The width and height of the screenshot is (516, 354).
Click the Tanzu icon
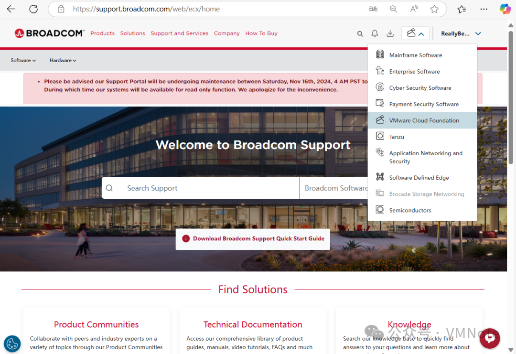pos(380,136)
